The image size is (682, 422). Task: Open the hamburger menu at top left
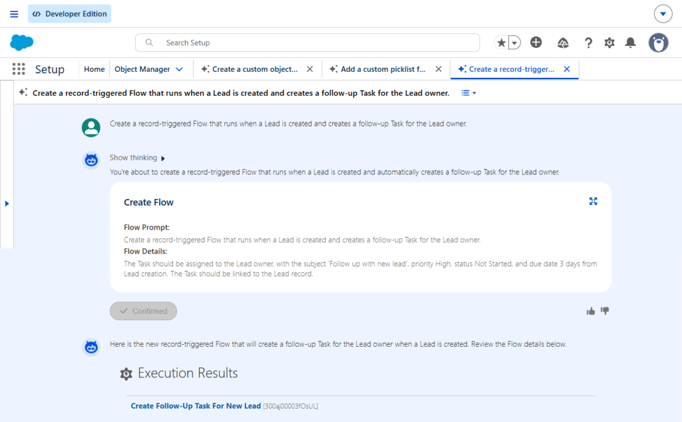point(14,14)
